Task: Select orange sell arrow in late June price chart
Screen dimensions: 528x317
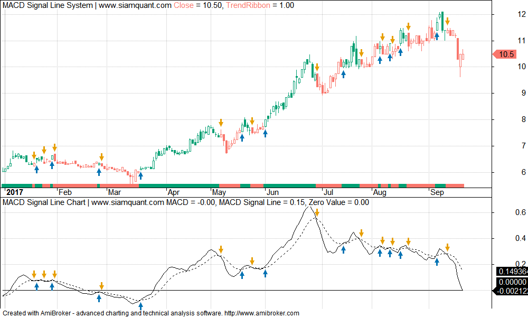Action: [317, 68]
